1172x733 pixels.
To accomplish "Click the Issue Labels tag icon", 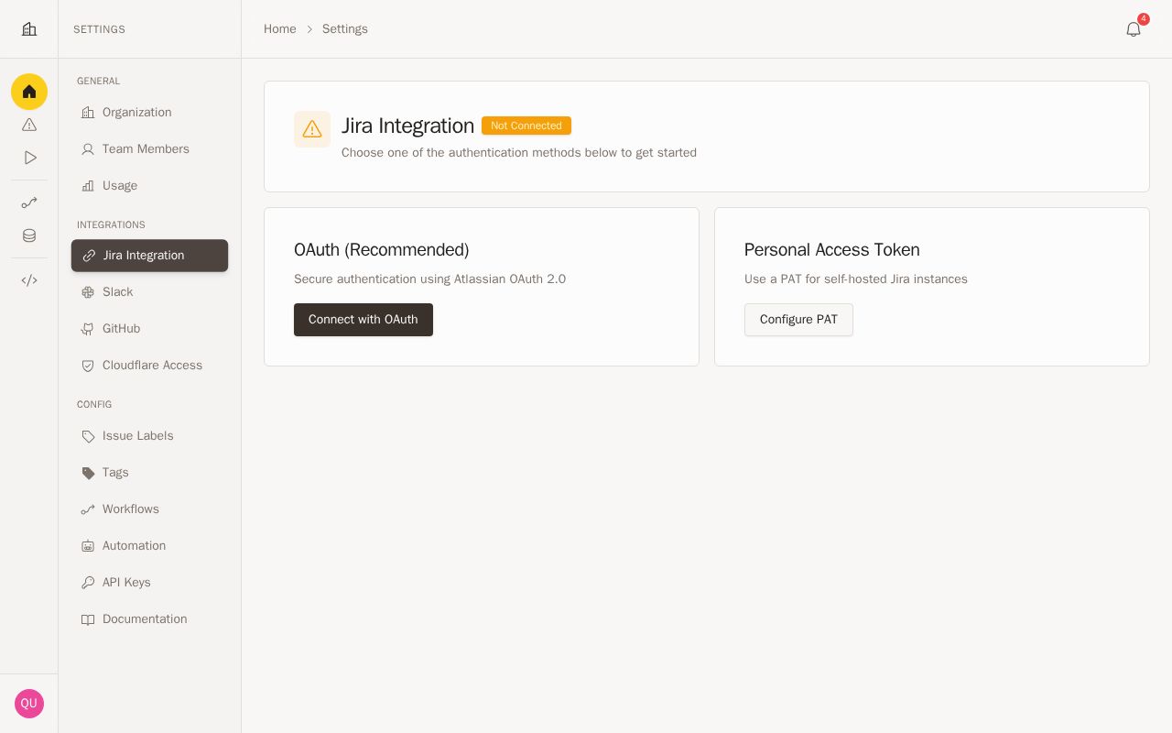I will [88, 436].
